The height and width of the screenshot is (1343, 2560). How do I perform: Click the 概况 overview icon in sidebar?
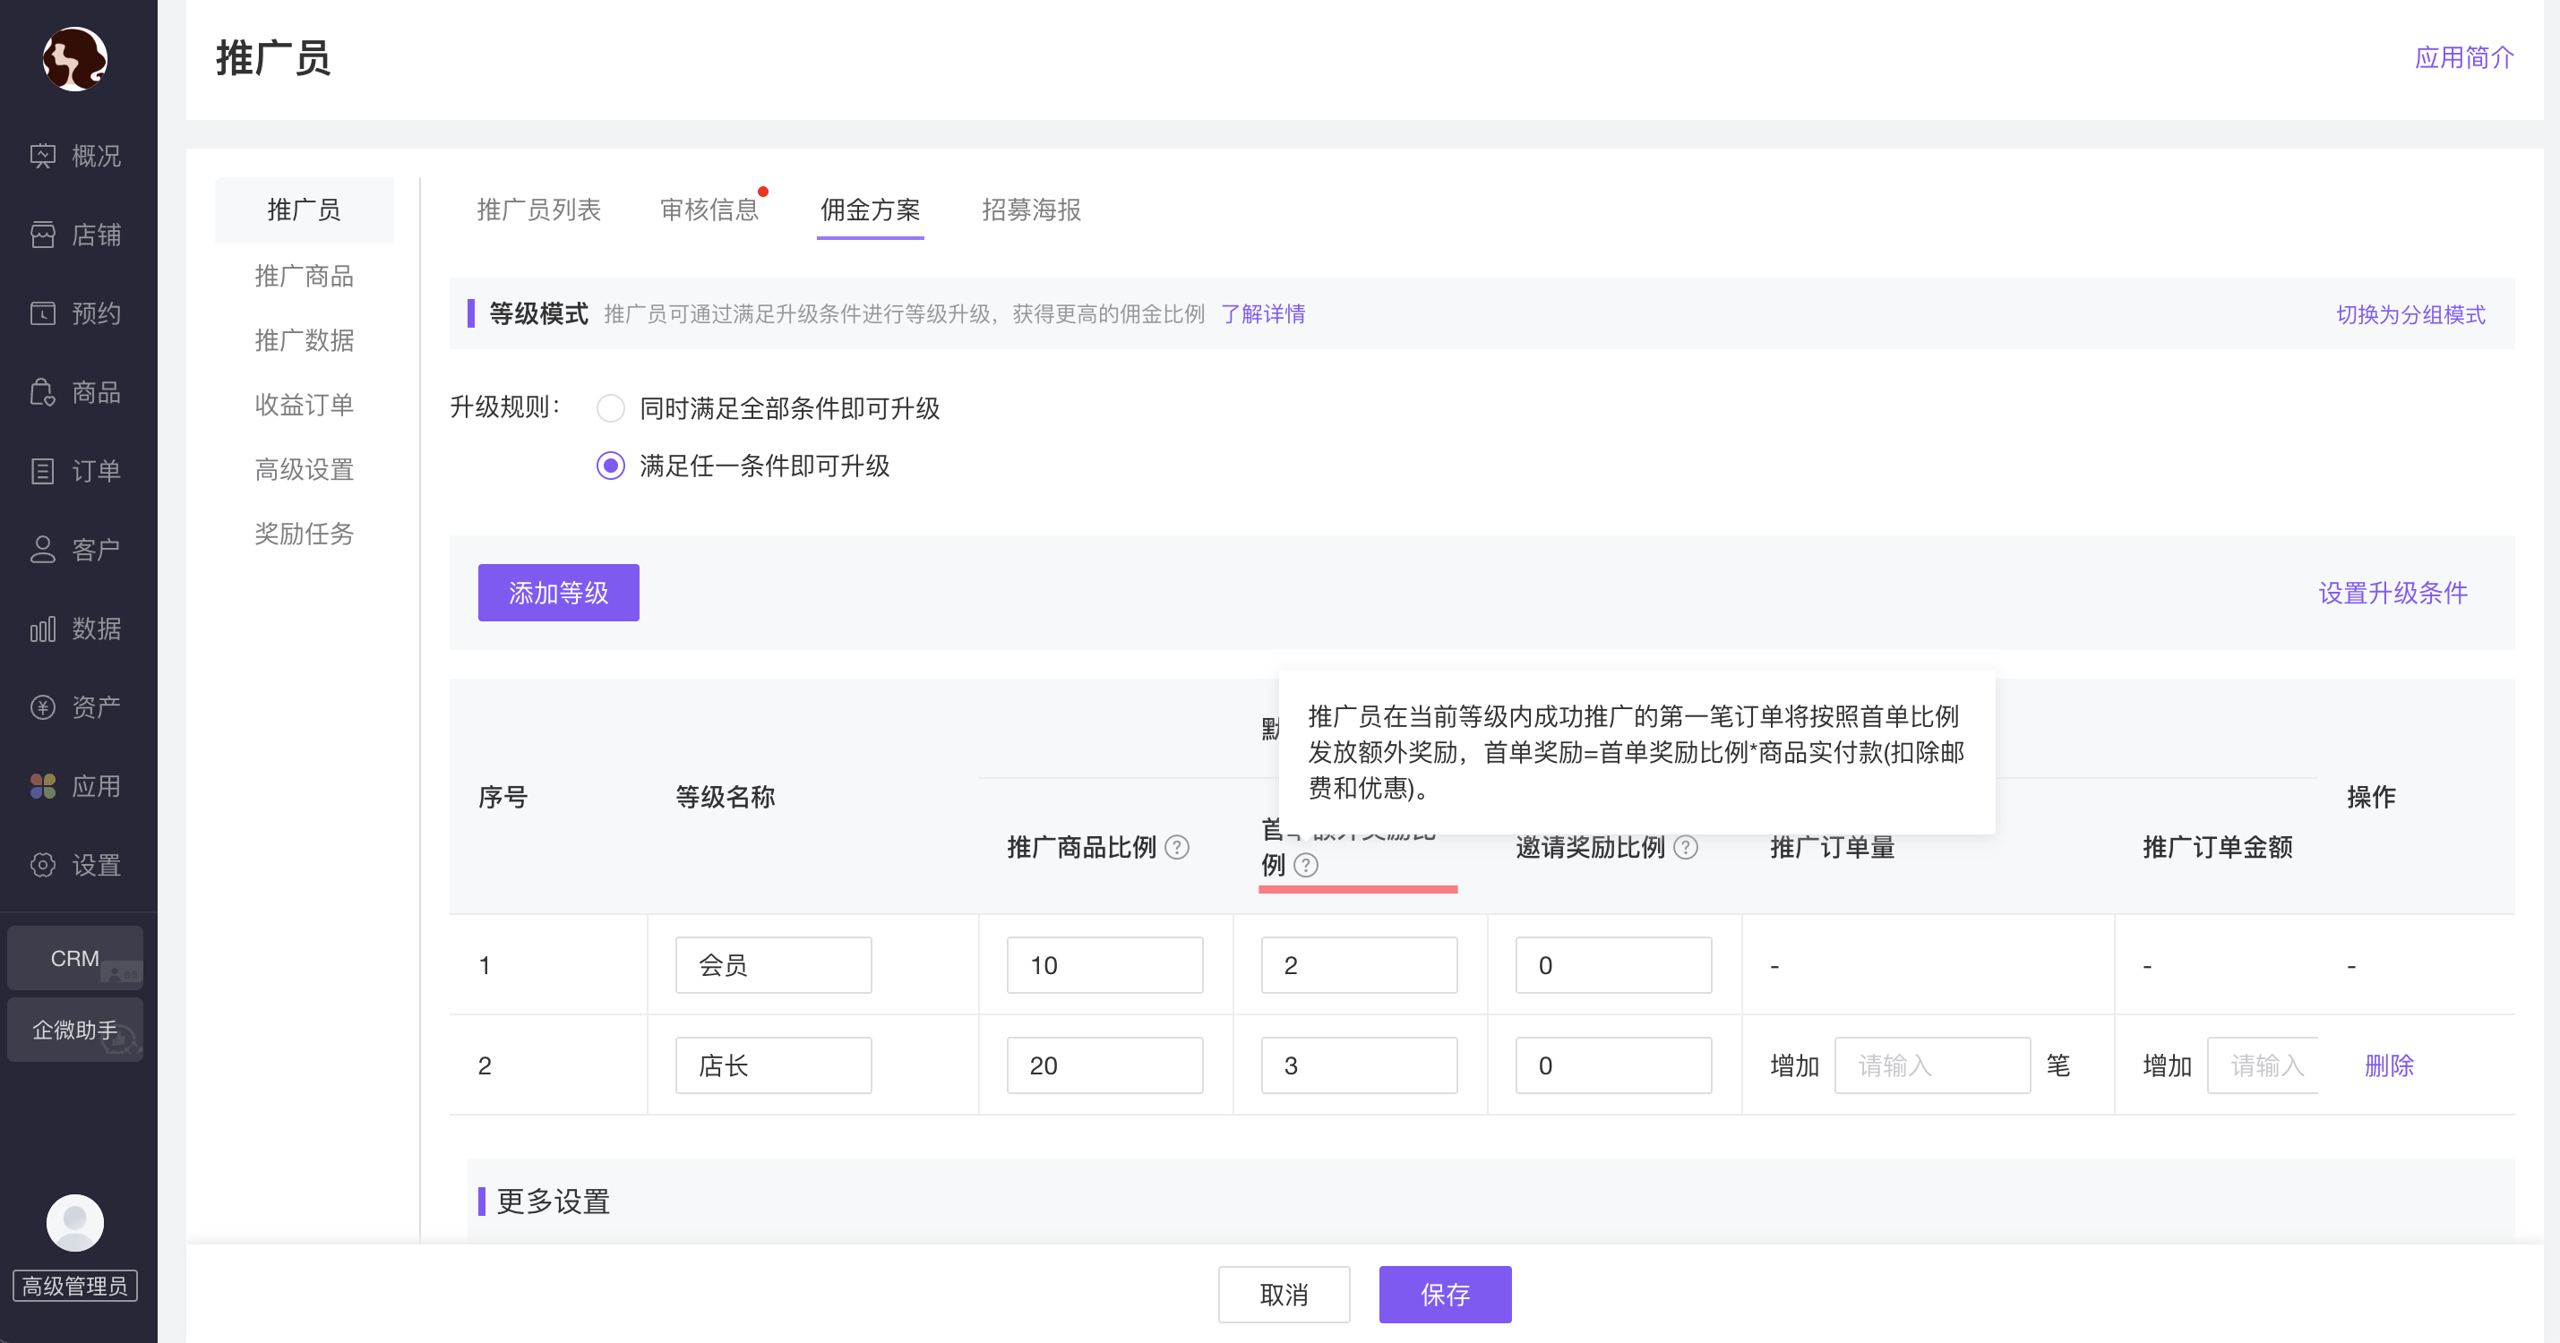tap(43, 156)
